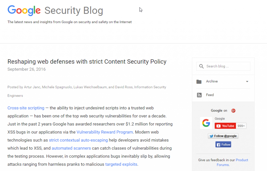Click the Google logo in header
267x171 pixels.
point(24,10)
